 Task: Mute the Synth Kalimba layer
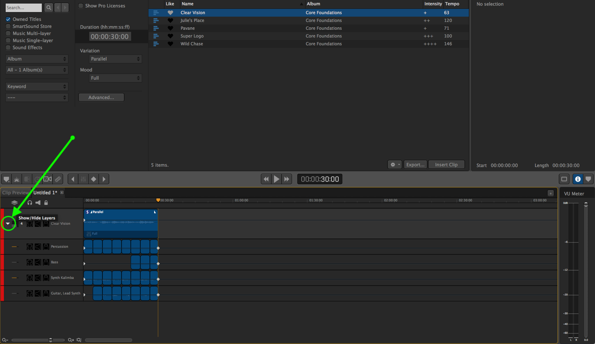click(x=38, y=278)
